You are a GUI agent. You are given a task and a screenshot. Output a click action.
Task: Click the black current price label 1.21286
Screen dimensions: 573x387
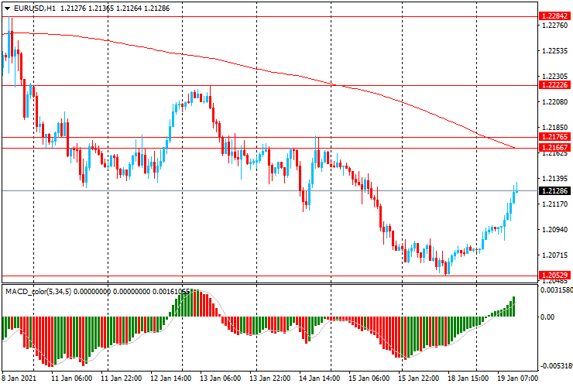[x=554, y=190]
